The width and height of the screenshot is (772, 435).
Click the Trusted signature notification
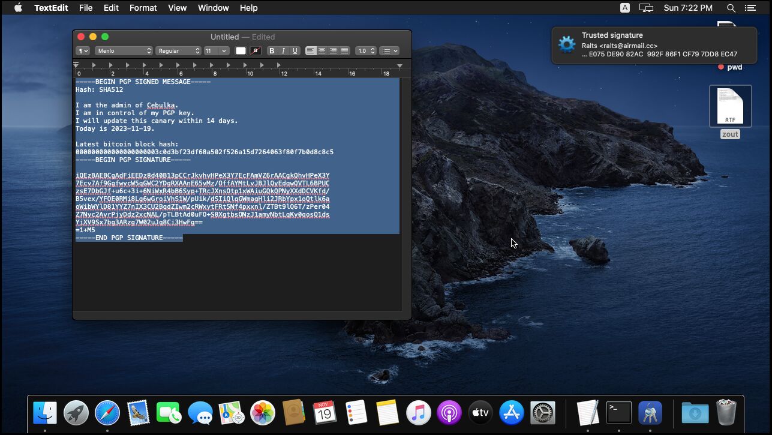(x=654, y=45)
